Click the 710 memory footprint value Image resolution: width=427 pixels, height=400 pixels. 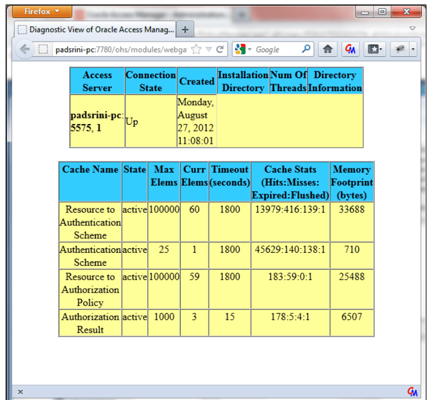pyautogui.click(x=352, y=249)
